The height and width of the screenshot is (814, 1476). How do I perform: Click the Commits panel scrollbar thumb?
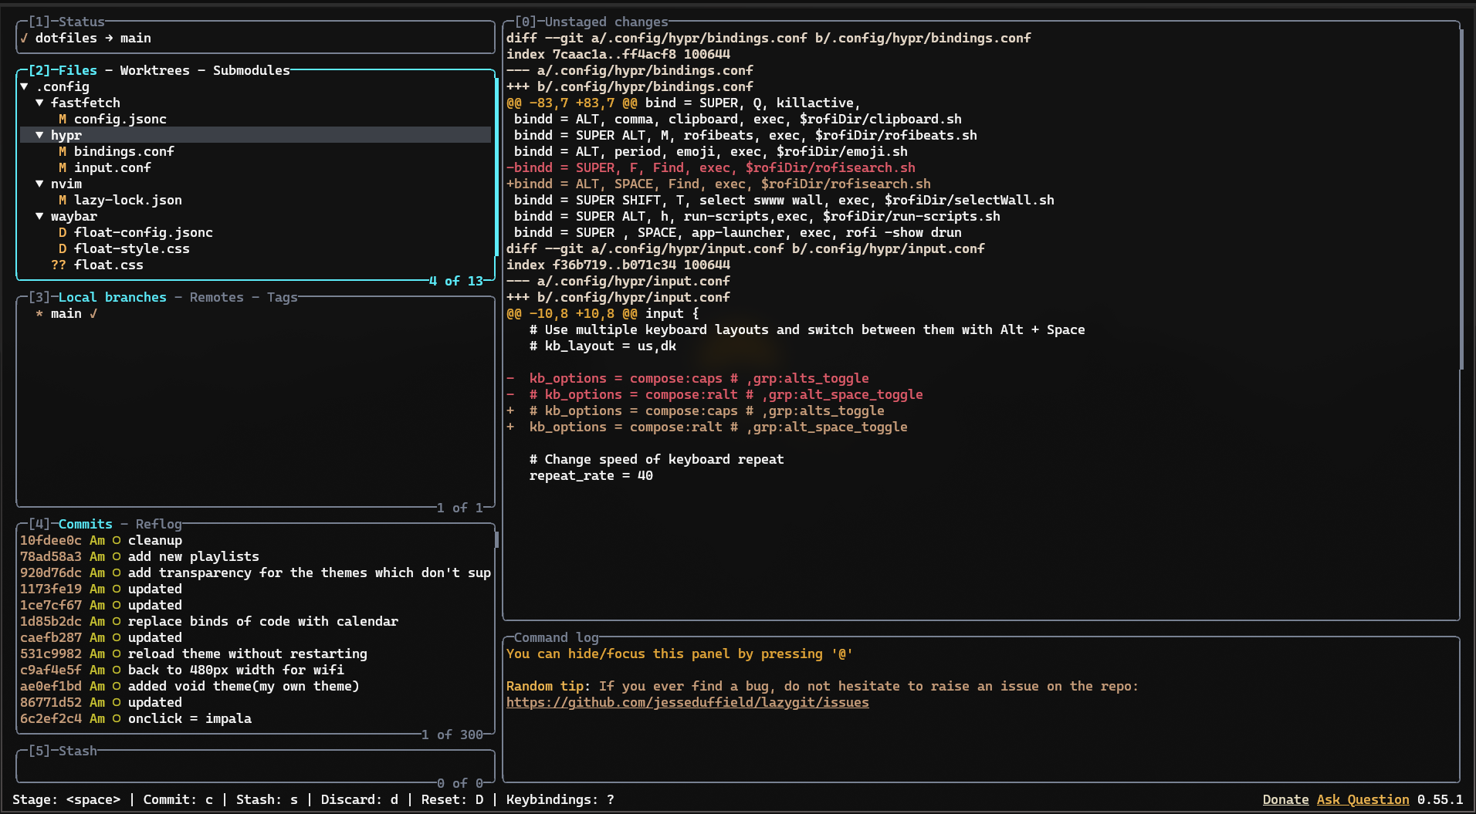click(496, 539)
